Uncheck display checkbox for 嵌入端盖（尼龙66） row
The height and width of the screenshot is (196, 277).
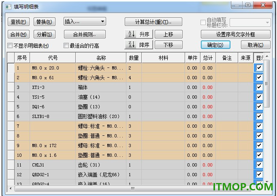pyautogui.click(x=259, y=174)
